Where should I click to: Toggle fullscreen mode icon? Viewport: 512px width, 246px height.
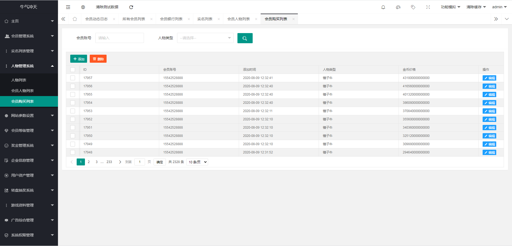pyautogui.click(x=428, y=7)
